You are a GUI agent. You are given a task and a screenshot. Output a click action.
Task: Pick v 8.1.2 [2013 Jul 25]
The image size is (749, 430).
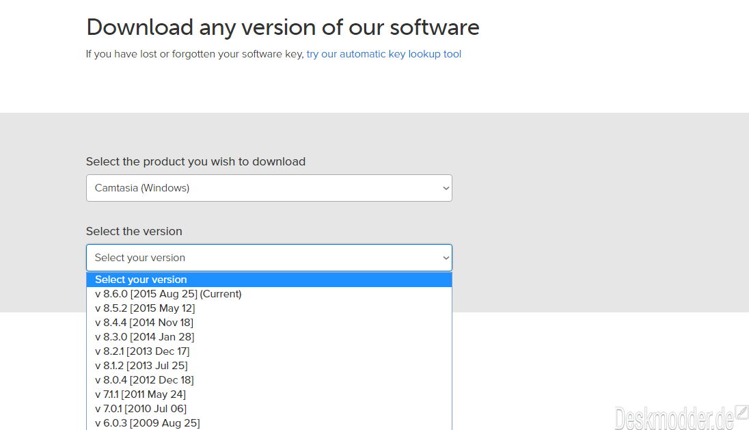[x=269, y=366]
